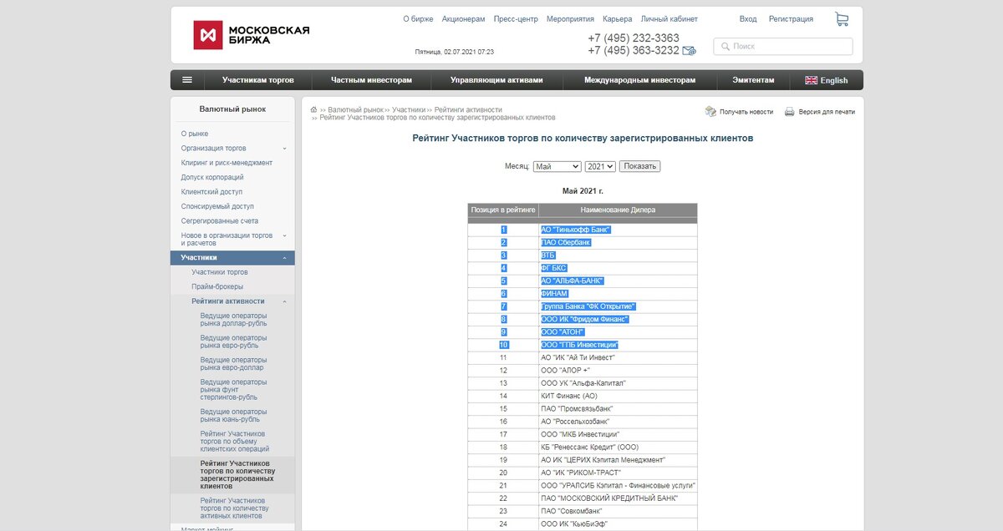The image size is (1003, 531).
Task: Click the Регистрация link
Action: click(x=791, y=19)
